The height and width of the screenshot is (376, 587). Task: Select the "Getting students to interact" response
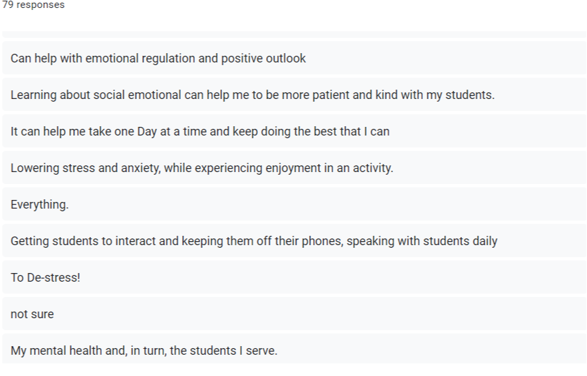(x=294, y=241)
